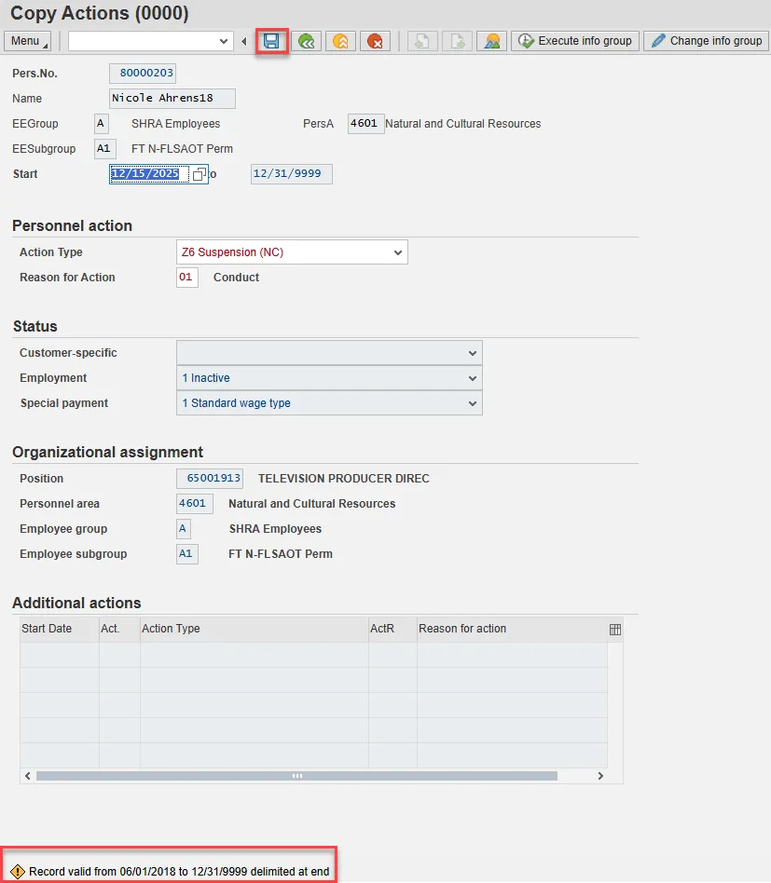Click the green Back icon
The width and height of the screenshot is (771, 883).
click(306, 41)
